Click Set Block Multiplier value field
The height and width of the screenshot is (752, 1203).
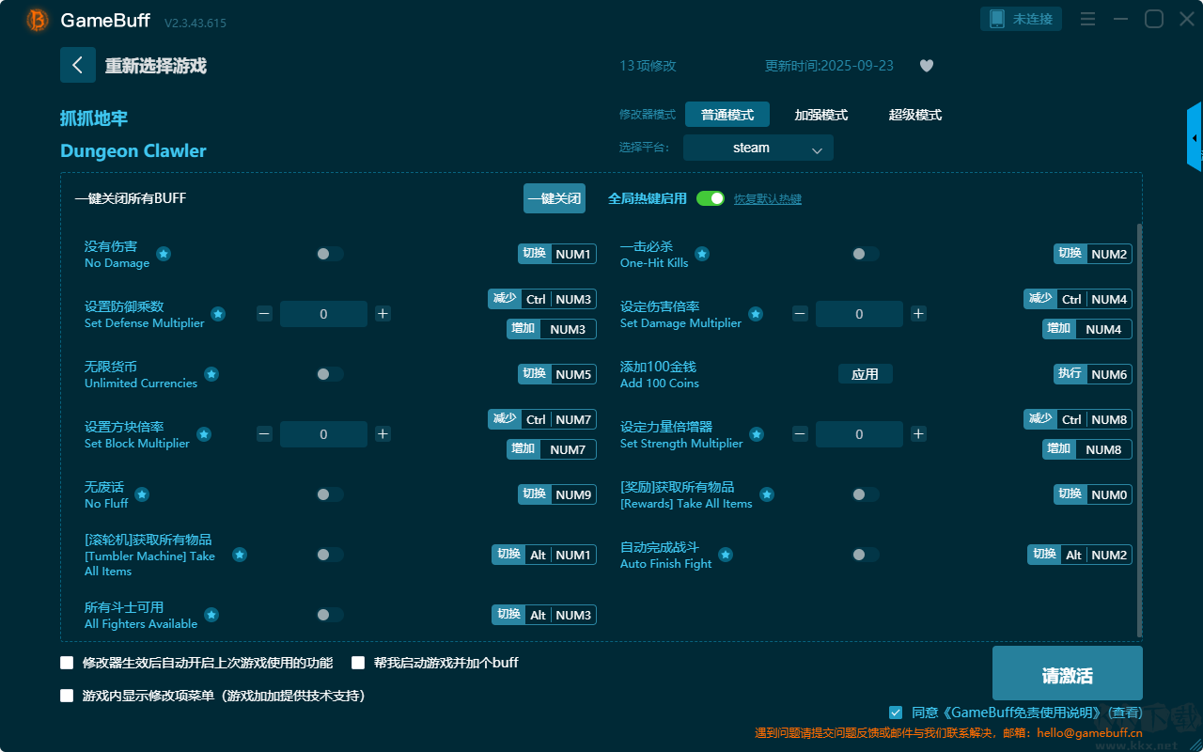(323, 434)
